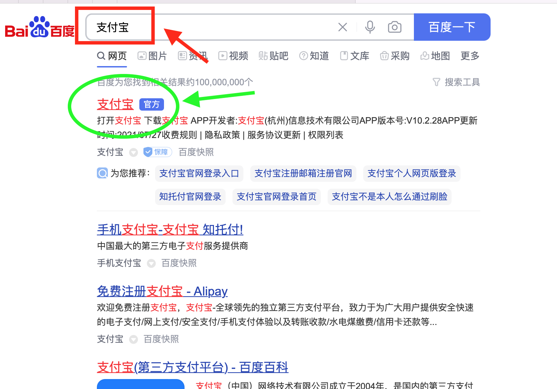Click 中国最大的第三方电子支付服务提供商 snippet
Image resolution: width=557 pixels, height=389 pixels.
coord(173,246)
